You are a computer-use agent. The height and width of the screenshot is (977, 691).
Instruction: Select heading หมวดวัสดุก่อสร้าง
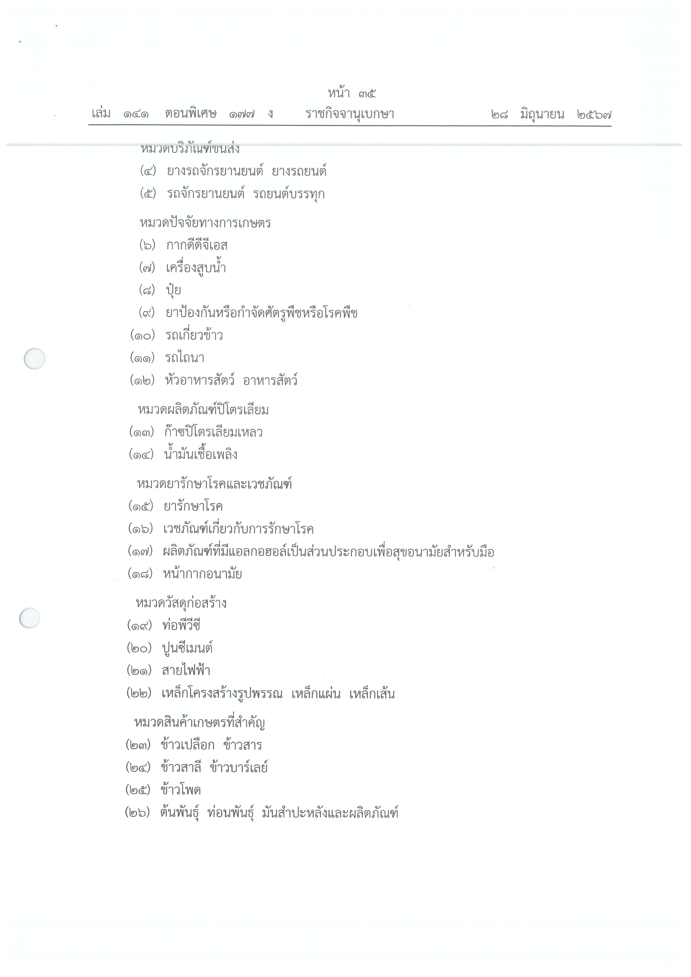pos(181,603)
